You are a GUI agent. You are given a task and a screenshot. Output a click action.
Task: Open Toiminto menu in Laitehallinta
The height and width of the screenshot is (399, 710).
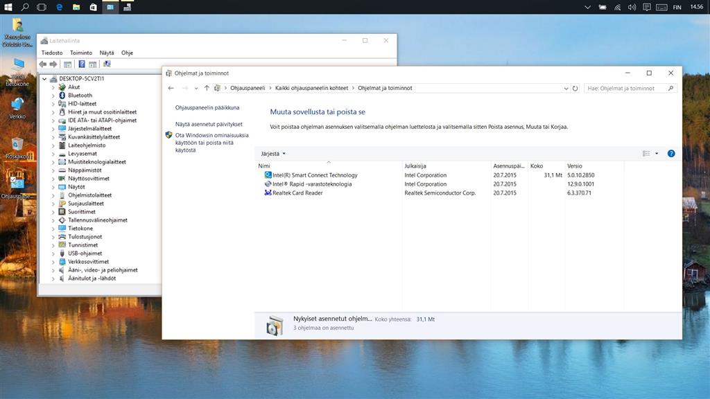pos(81,53)
